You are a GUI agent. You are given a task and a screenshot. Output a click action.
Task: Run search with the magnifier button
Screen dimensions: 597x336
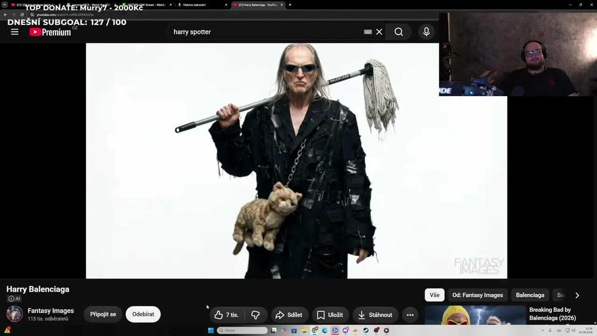[x=399, y=32]
